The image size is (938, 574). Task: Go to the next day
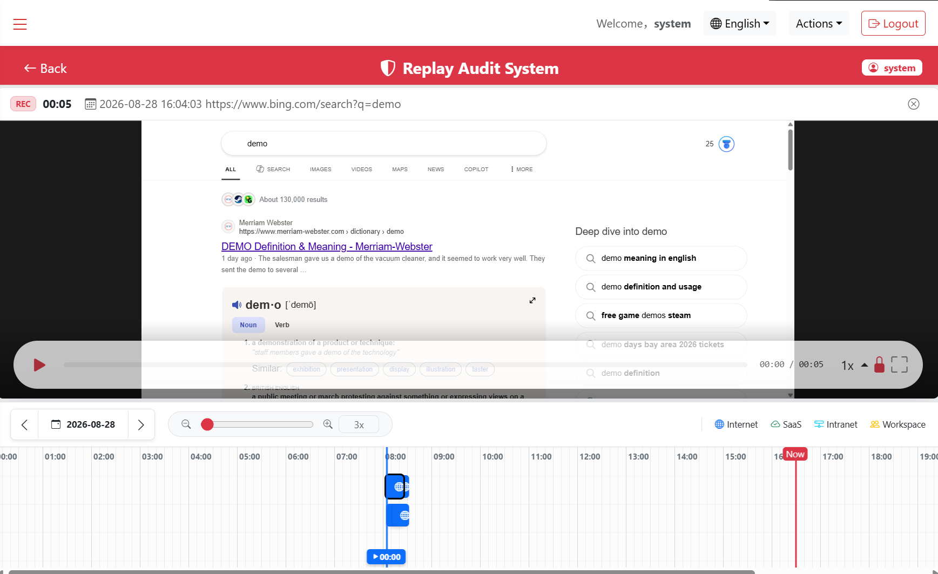pyautogui.click(x=141, y=425)
